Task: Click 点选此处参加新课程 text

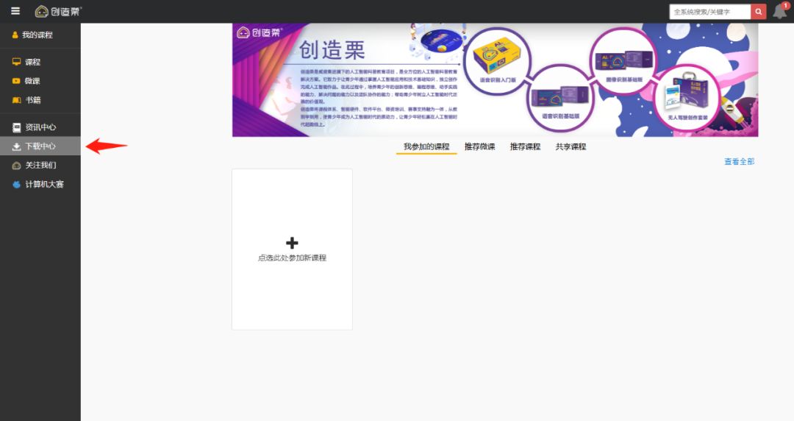Action: click(x=292, y=258)
